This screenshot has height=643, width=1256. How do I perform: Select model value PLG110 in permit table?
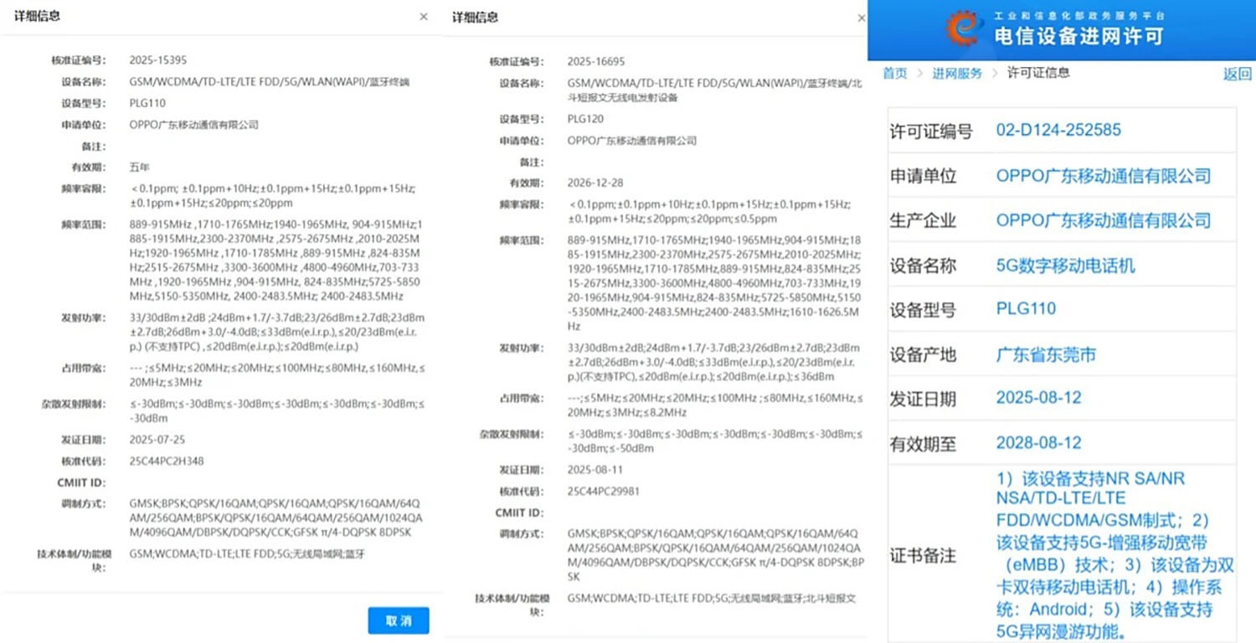click(x=1026, y=309)
